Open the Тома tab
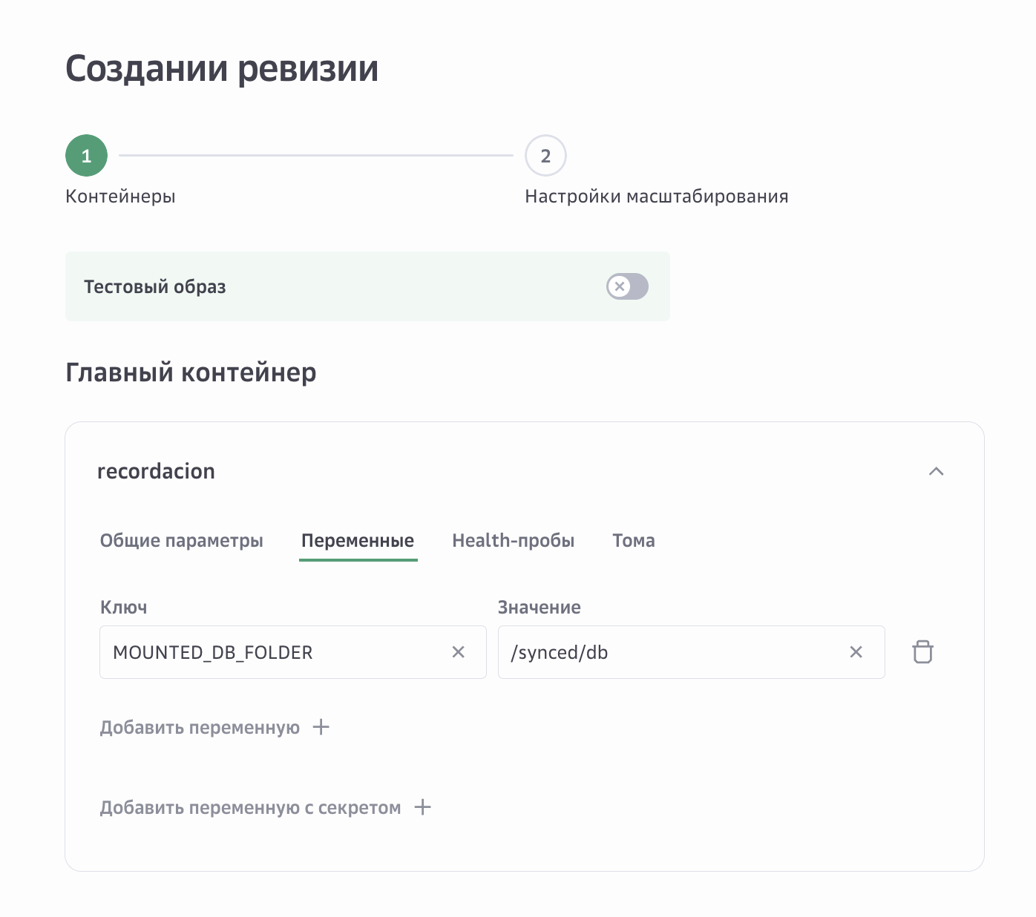 pos(633,541)
